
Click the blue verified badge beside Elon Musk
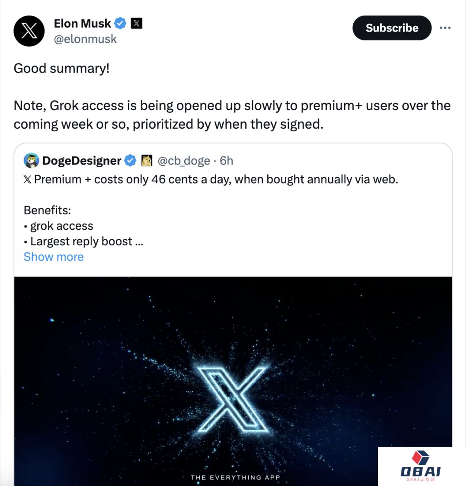(x=120, y=23)
